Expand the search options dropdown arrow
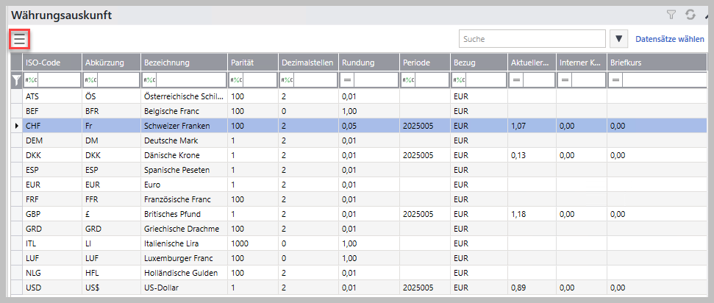 (x=618, y=39)
